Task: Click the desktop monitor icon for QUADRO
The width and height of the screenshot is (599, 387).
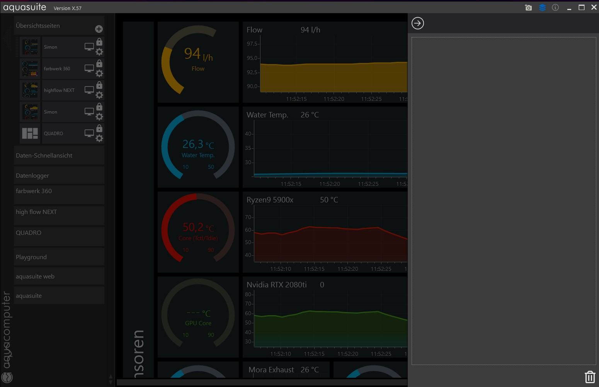Action: point(89,134)
